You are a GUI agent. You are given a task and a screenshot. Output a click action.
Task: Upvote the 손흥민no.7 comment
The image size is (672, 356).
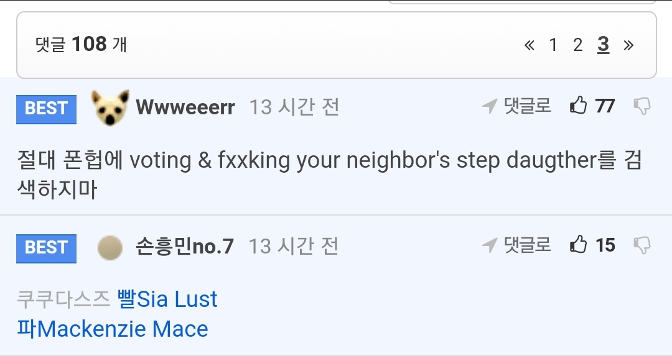[x=579, y=245]
